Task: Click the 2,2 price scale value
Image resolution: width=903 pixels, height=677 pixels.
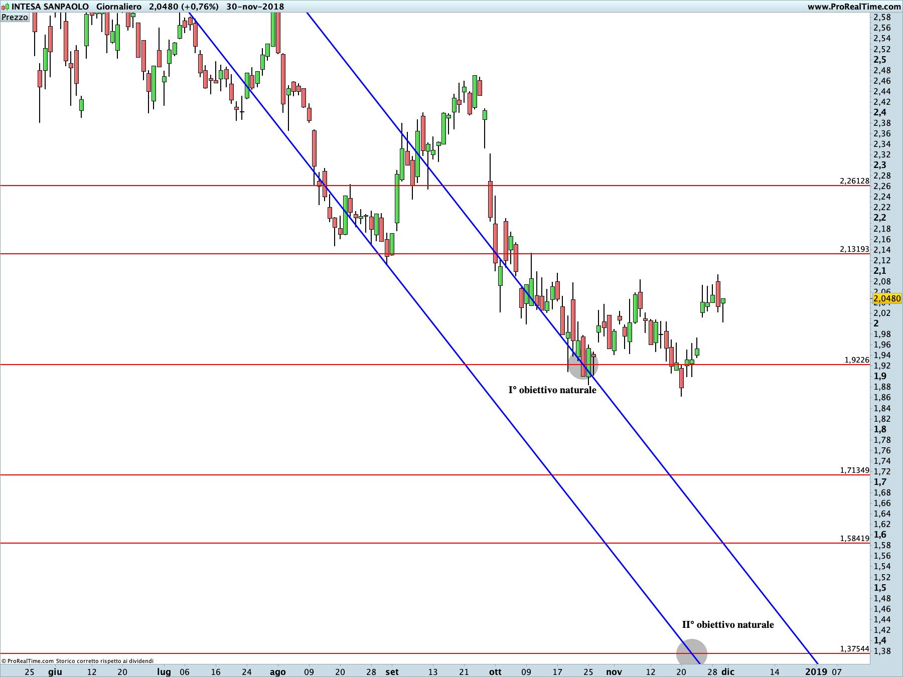Action: coord(880,218)
